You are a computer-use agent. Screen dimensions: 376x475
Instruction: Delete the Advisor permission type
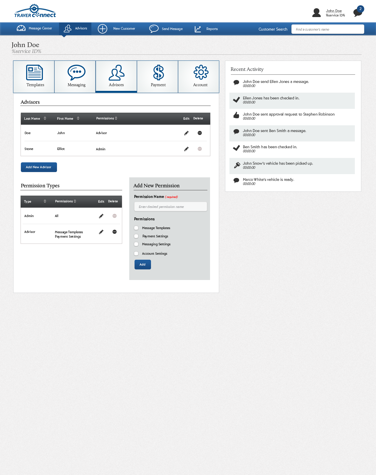click(x=115, y=232)
